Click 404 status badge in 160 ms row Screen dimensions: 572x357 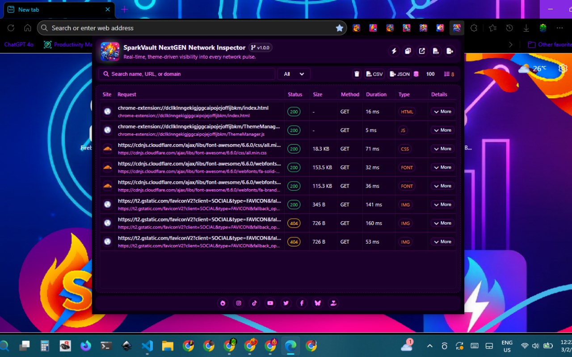[294, 223]
